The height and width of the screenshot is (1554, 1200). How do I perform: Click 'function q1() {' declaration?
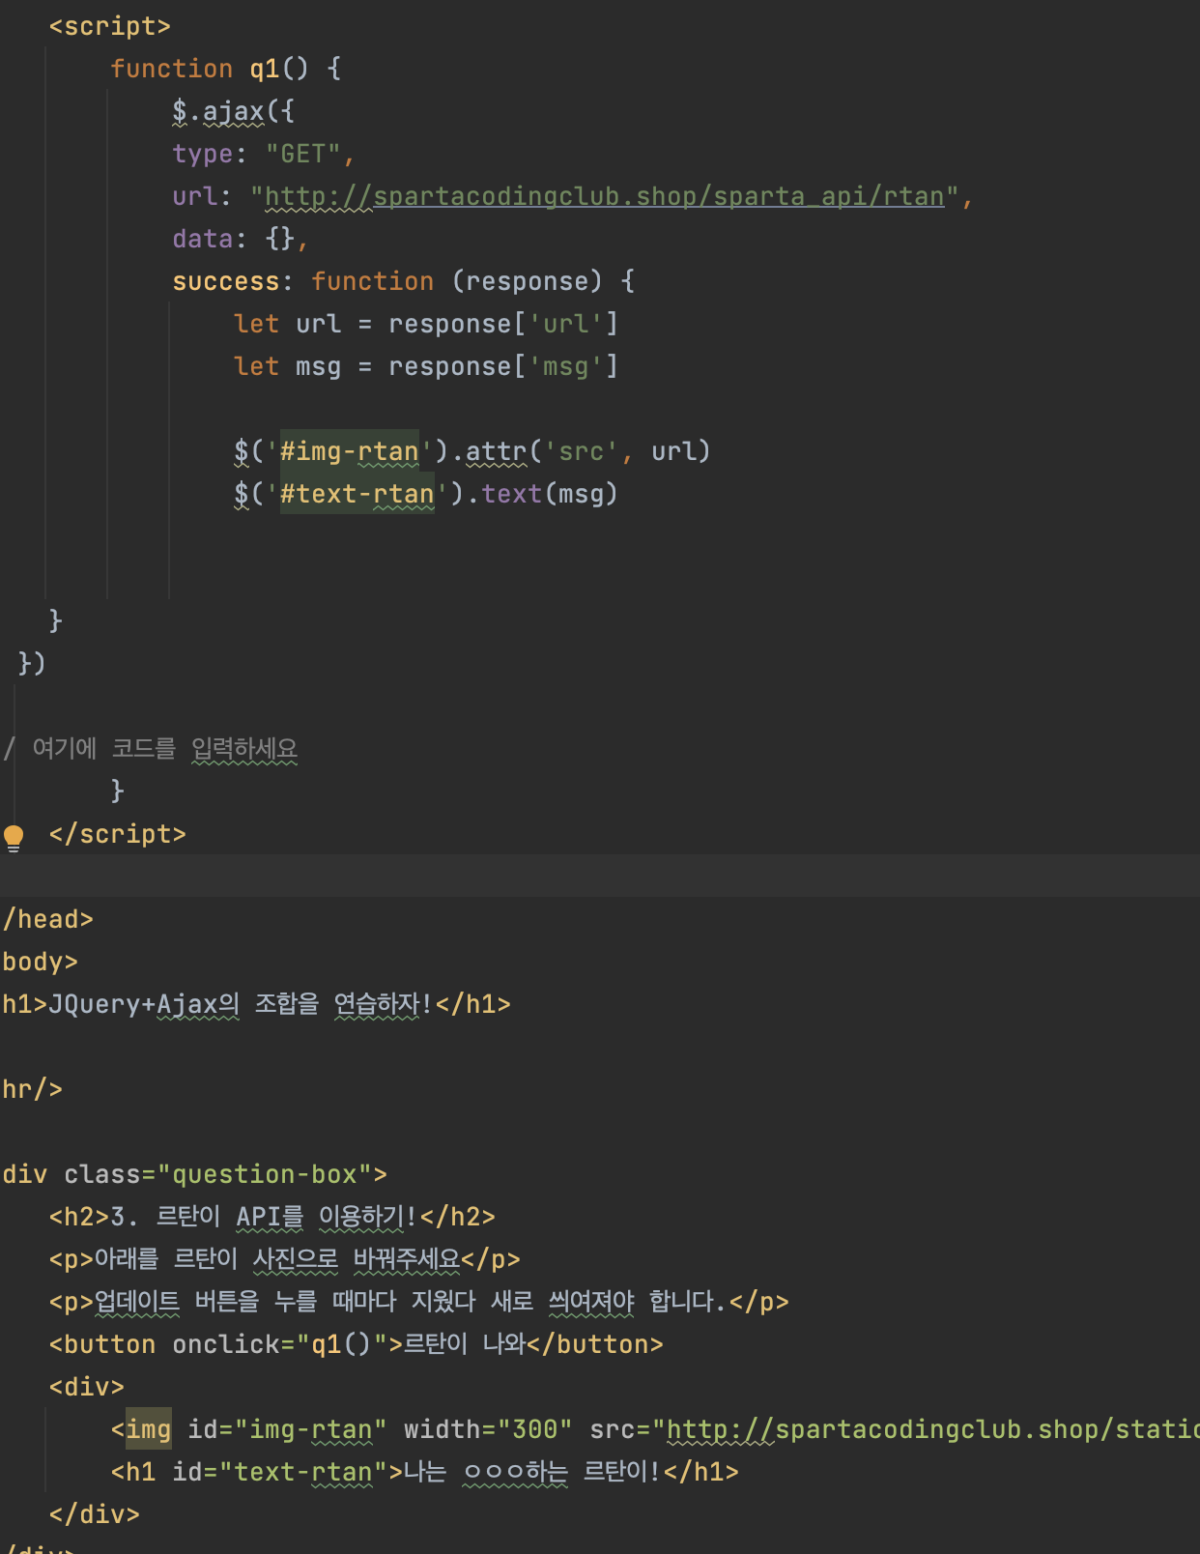pyautogui.click(x=226, y=69)
